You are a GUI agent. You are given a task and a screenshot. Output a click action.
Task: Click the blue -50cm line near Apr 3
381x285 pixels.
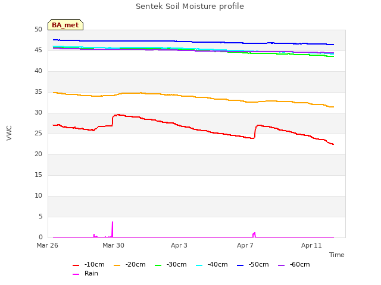coord(179,42)
